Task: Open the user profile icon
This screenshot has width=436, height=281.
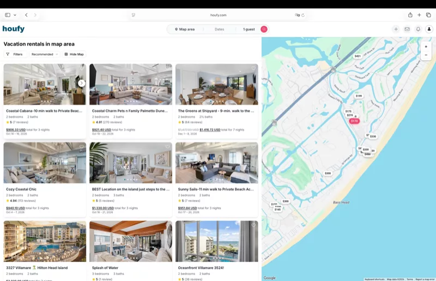Action: pyautogui.click(x=429, y=29)
